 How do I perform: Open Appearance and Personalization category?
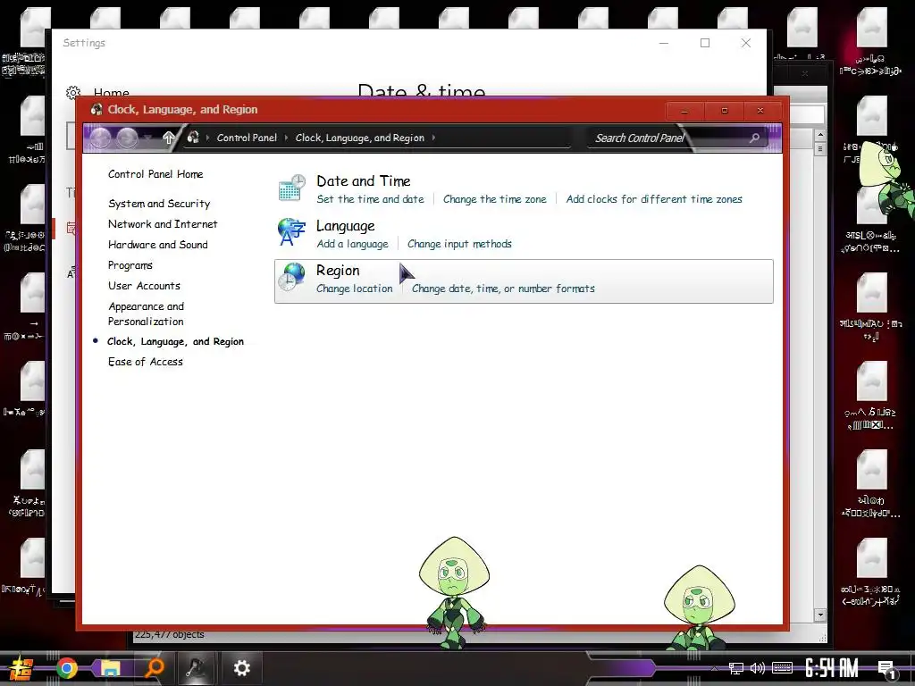coord(146,314)
